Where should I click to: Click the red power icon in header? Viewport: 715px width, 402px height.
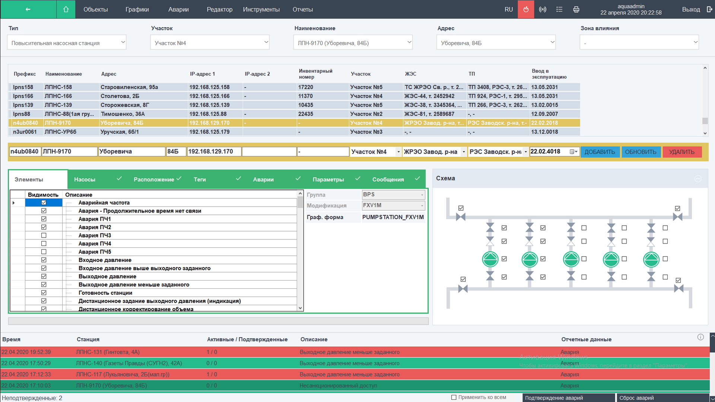pyautogui.click(x=526, y=9)
